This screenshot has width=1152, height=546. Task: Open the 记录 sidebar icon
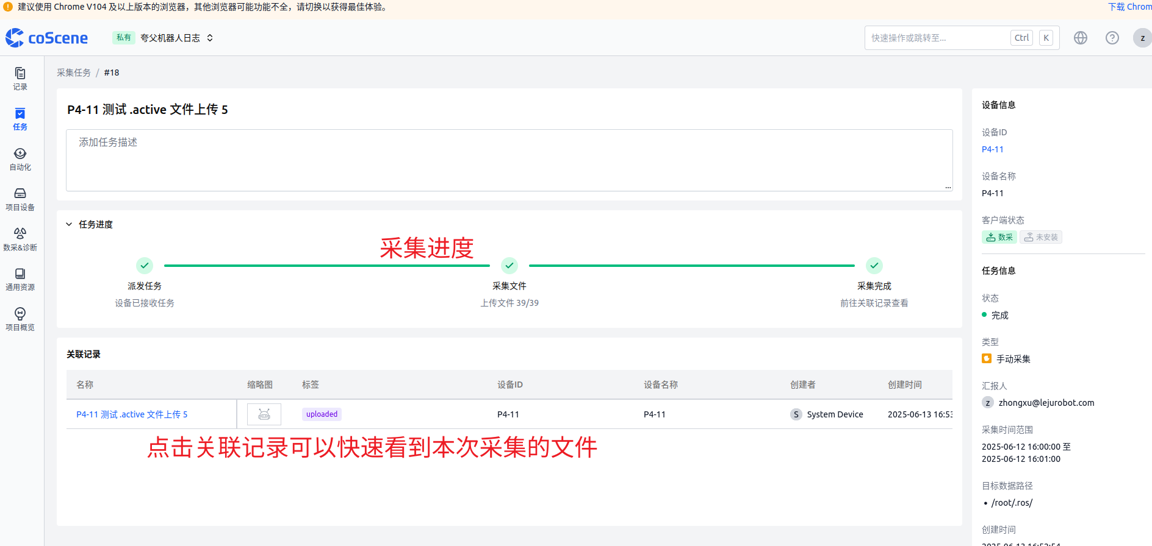20,79
